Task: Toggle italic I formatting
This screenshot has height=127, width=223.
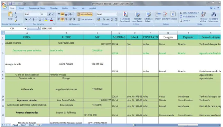Action: coord(30,19)
